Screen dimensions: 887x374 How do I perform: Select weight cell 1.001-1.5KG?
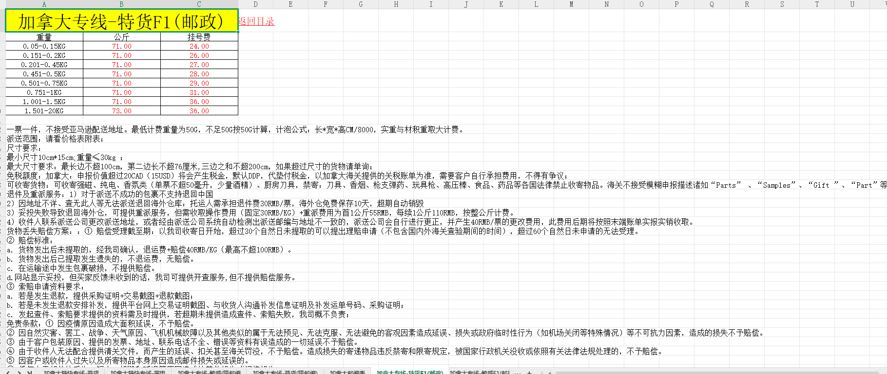[x=44, y=102]
